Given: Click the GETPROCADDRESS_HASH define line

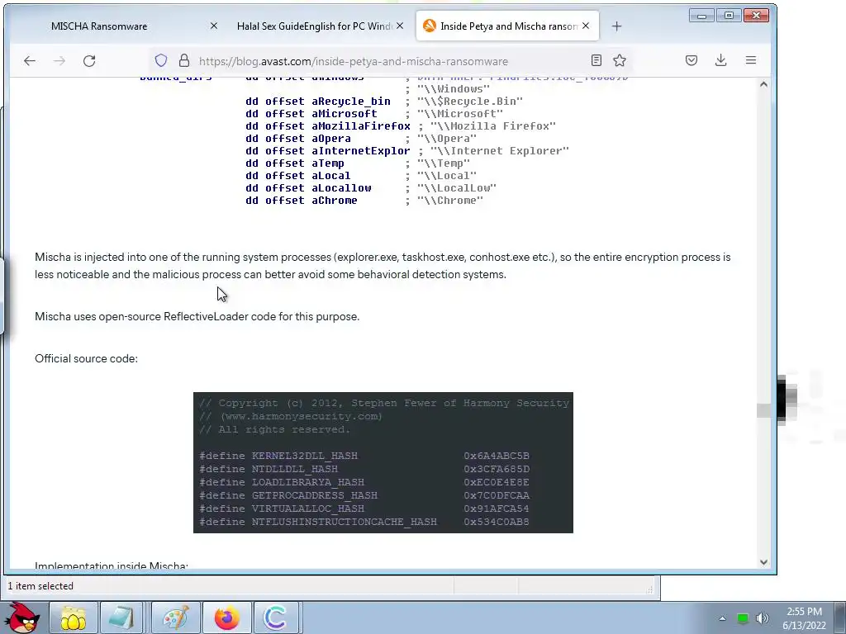Looking at the screenshot, I should (364, 495).
